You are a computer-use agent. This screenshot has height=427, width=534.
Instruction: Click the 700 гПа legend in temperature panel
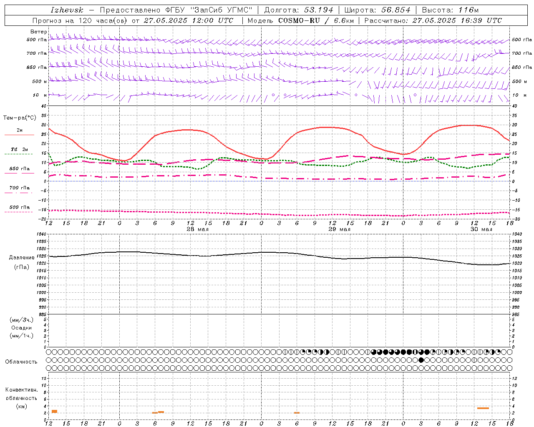click(19, 188)
